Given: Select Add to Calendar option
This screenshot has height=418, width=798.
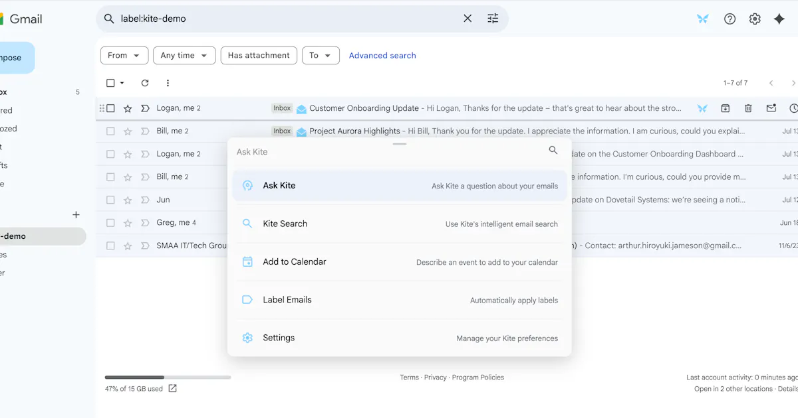Looking at the screenshot, I should pos(399,262).
